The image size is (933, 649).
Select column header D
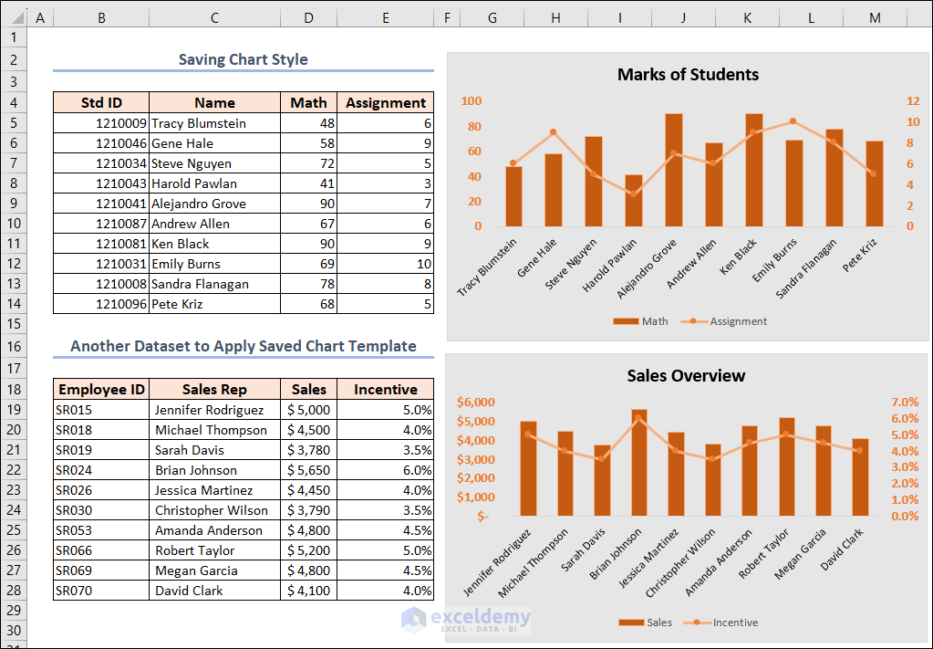click(308, 17)
